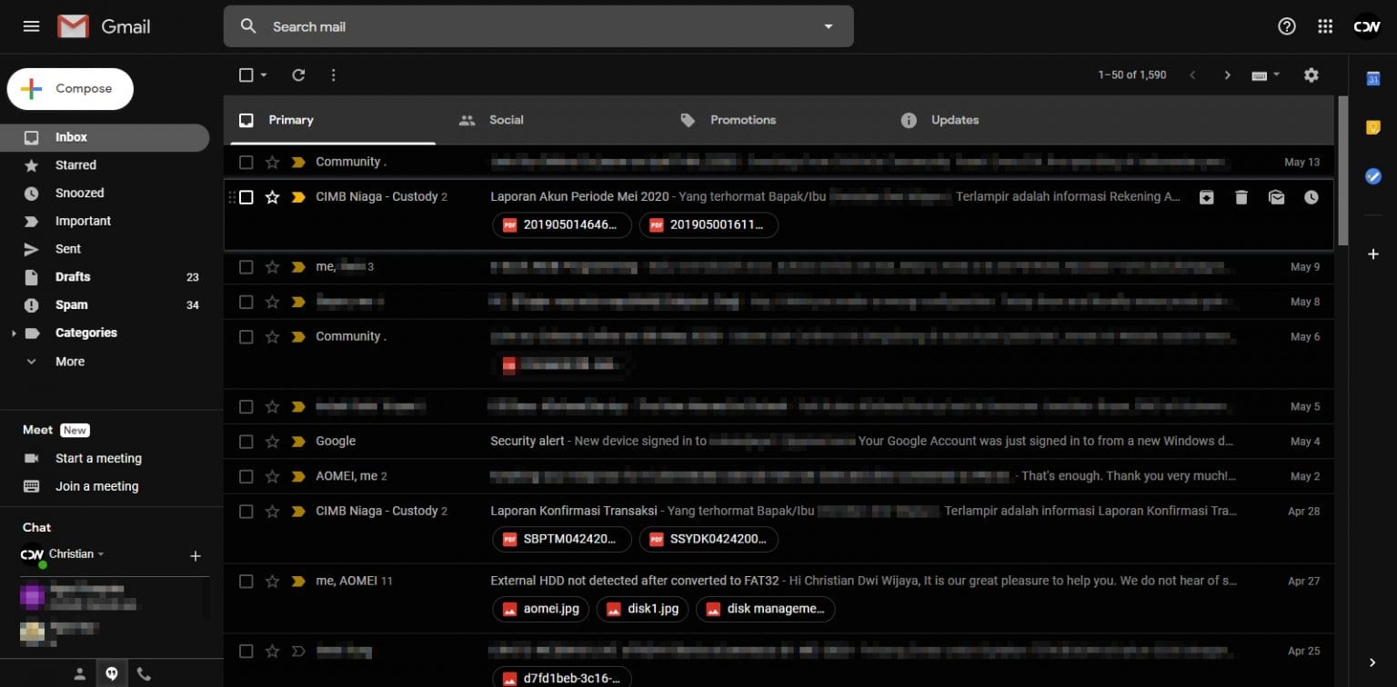Open Google Keep in side panel

coord(1373,127)
